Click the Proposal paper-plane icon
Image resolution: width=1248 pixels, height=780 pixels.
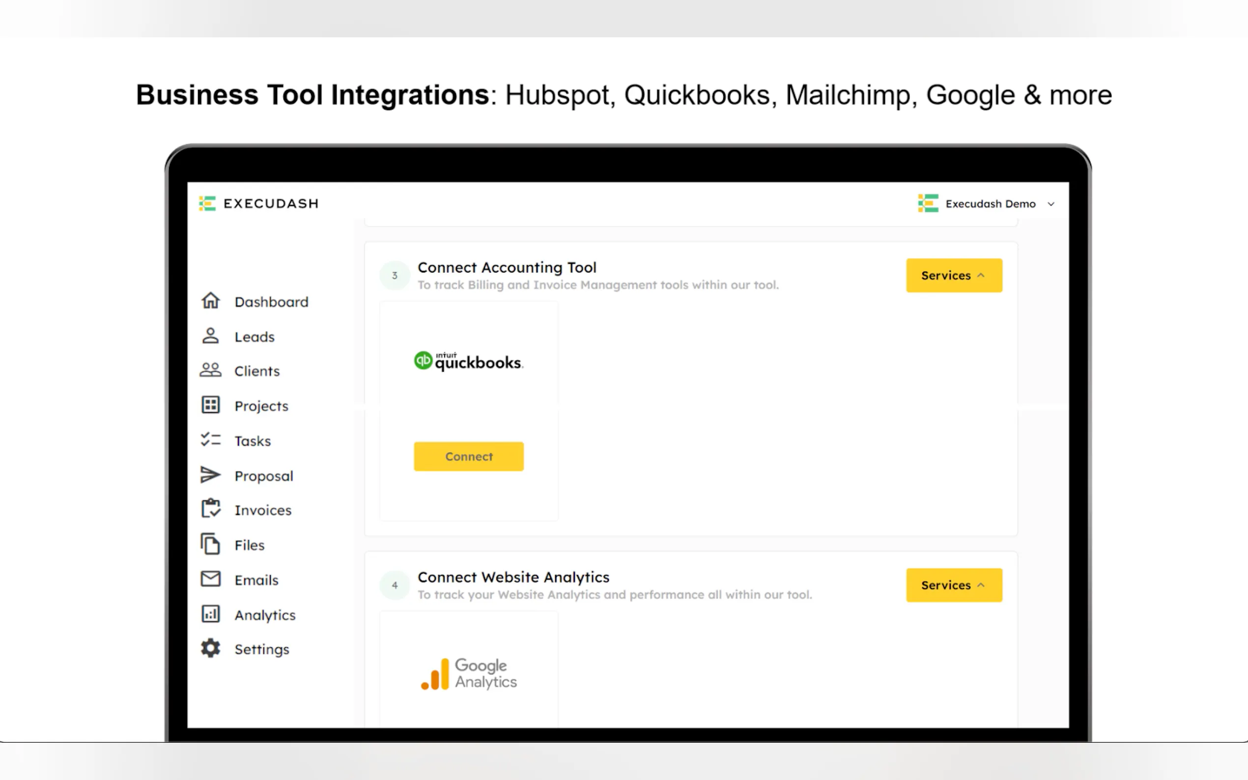click(x=210, y=475)
